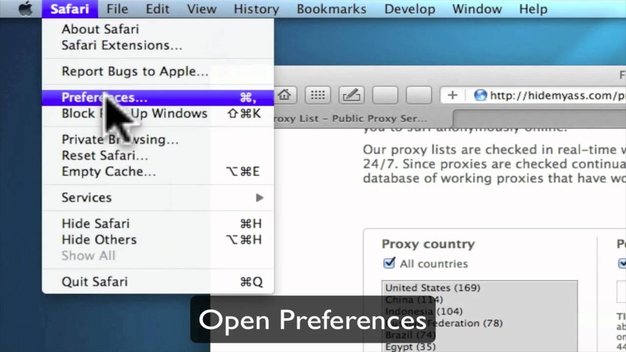Click the Home toolbar icon
This screenshot has height=352, width=626.
click(284, 95)
